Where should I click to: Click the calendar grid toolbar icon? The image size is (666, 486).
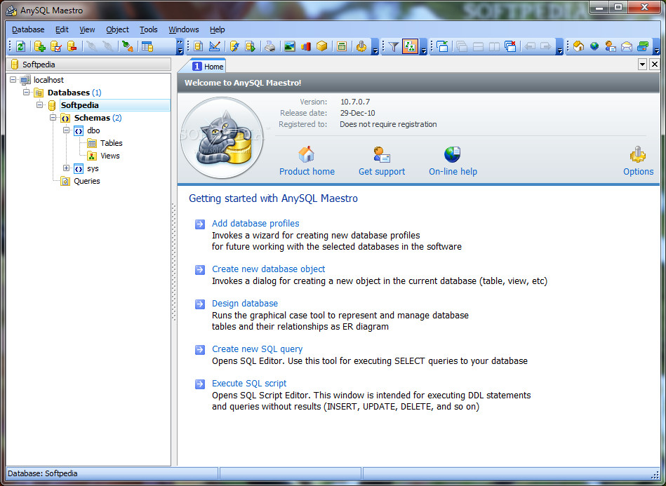click(342, 46)
